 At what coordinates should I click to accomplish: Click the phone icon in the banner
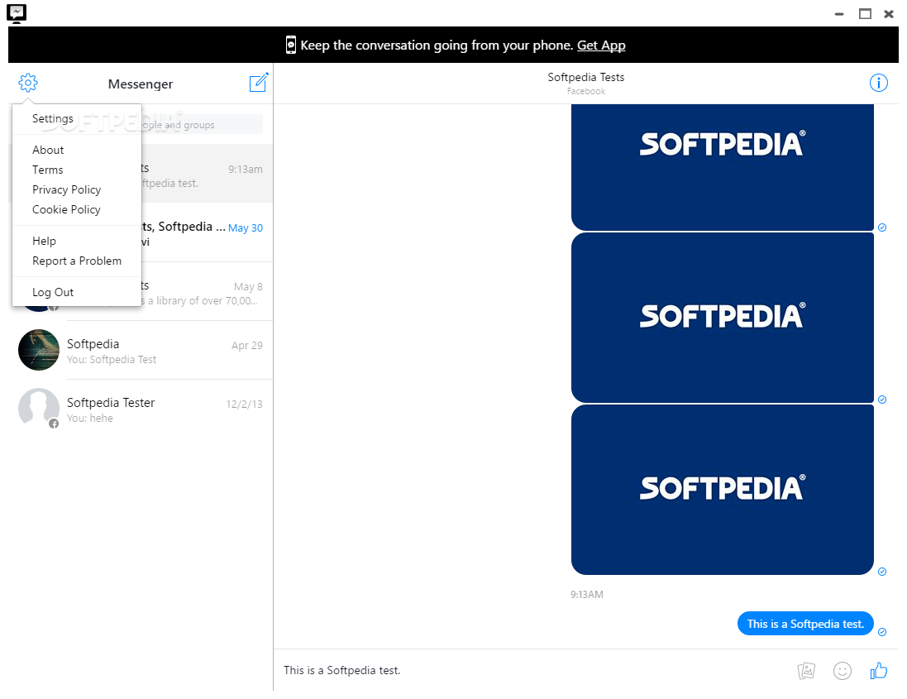pyautogui.click(x=291, y=45)
